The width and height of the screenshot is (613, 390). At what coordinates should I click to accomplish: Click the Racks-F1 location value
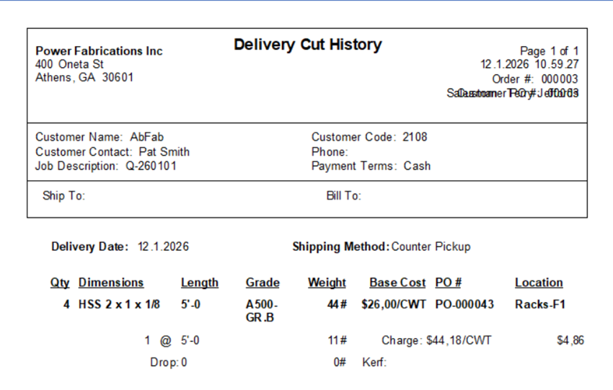coord(540,304)
